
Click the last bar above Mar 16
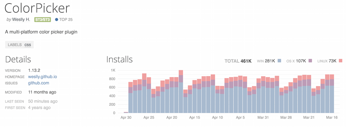point(332,94)
